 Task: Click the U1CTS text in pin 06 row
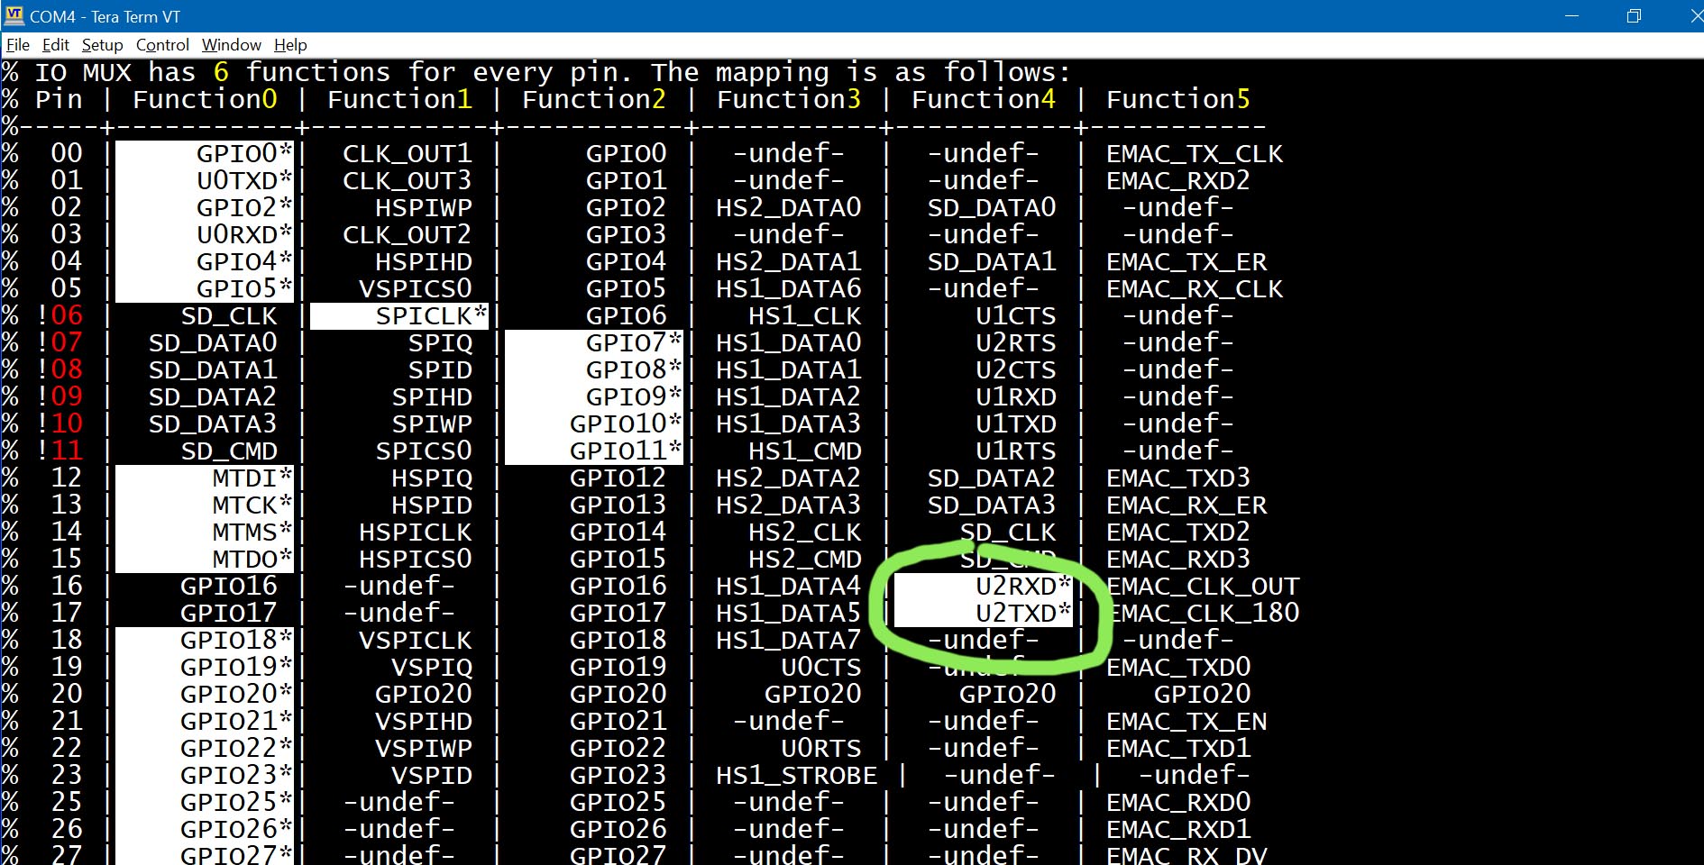click(1016, 316)
